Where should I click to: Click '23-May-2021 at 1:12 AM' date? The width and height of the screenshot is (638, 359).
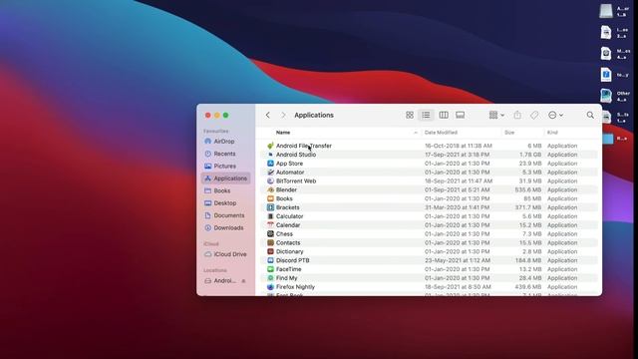[x=457, y=260]
